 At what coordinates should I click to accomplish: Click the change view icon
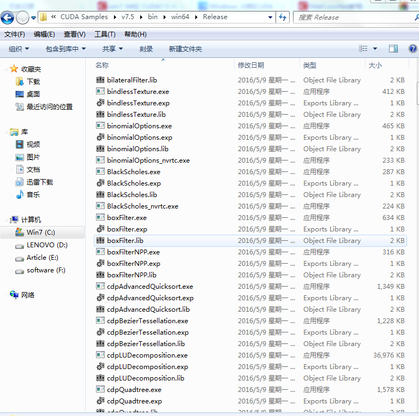pyautogui.click(x=363, y=49)
